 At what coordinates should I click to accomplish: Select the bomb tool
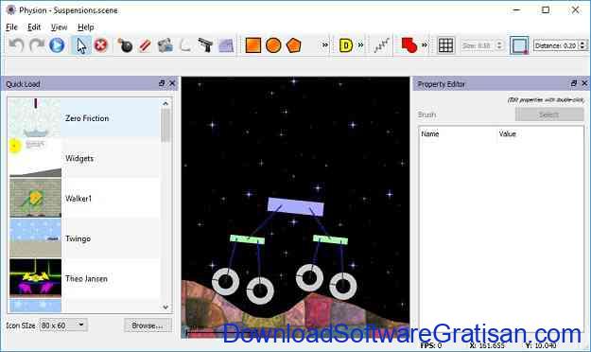click(125, 45)
